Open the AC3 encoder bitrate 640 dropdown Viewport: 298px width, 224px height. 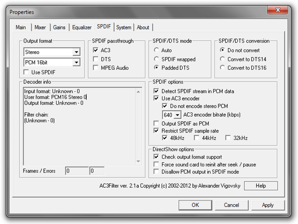coord(177,115)
